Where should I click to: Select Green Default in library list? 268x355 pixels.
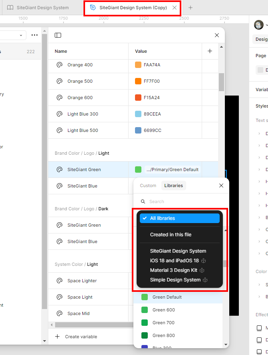point(178,297)
